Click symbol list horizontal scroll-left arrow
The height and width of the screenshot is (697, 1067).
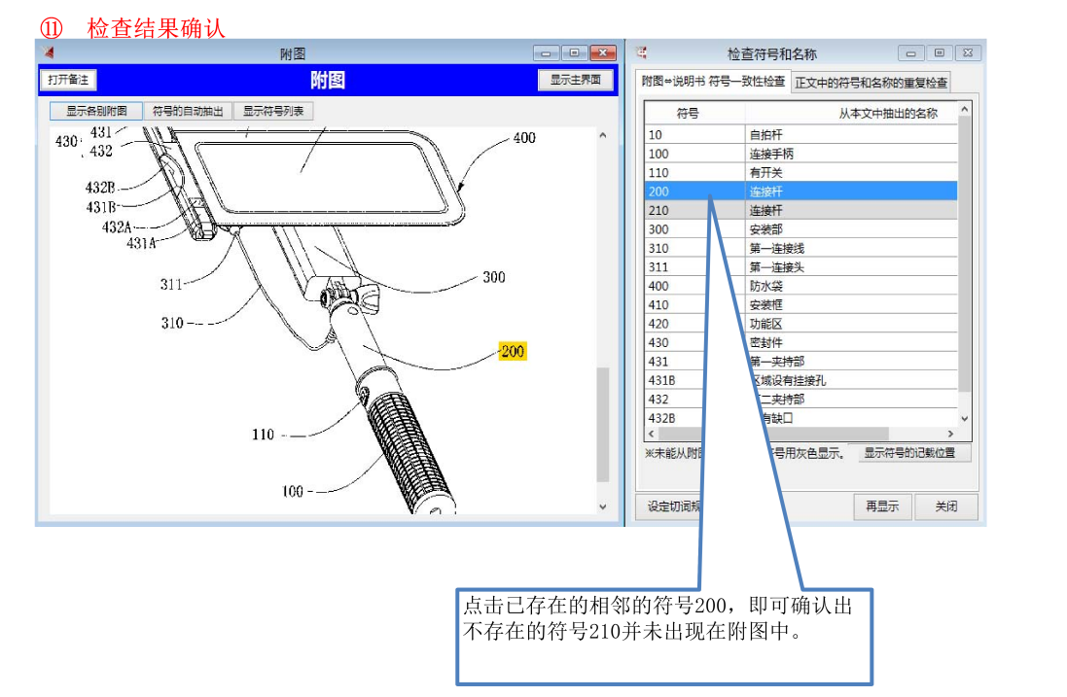click(x=652, y=434)
